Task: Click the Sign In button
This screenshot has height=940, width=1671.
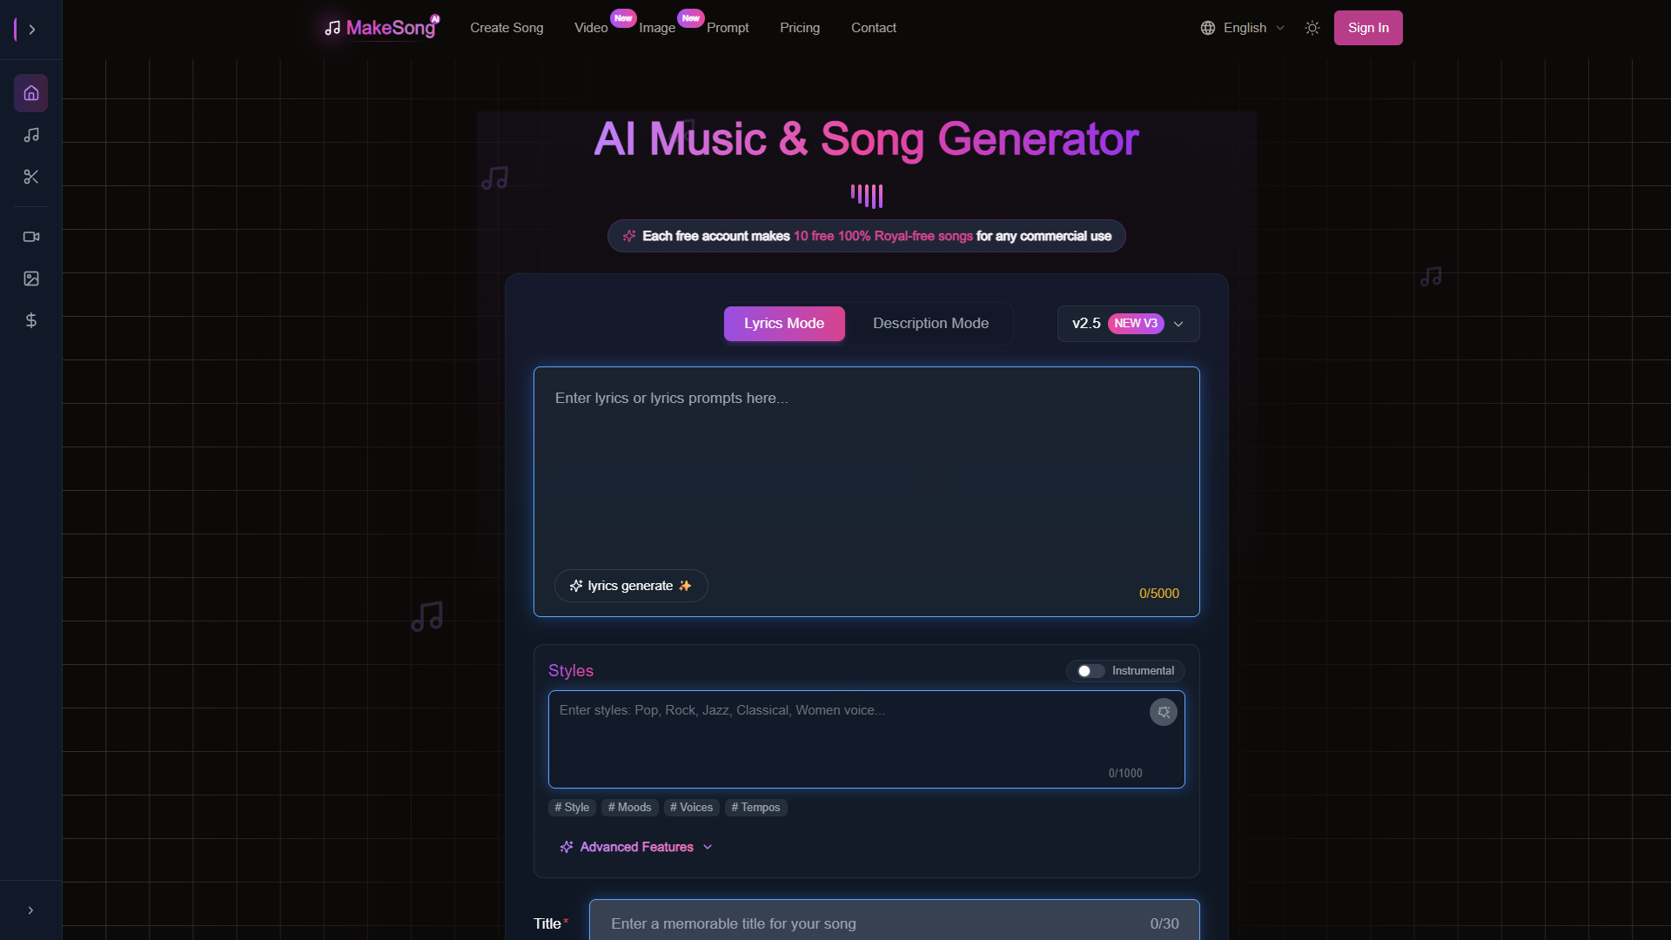Action: (1368, 28)
